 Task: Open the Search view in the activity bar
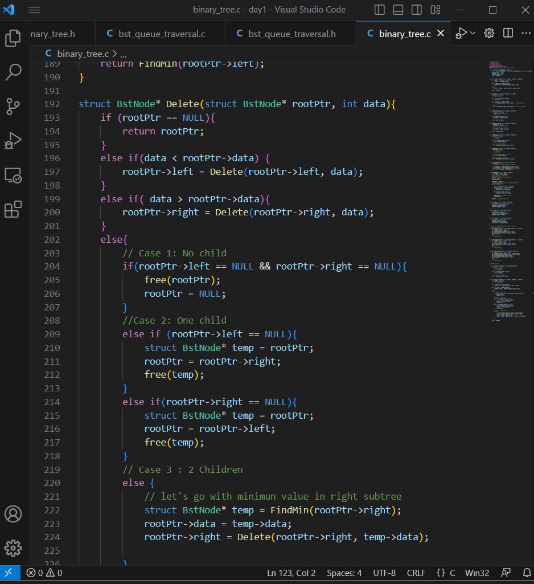click(x=14, y=72)
